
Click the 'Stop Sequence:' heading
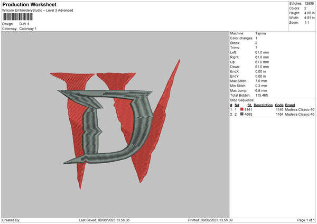coord(242,100)
